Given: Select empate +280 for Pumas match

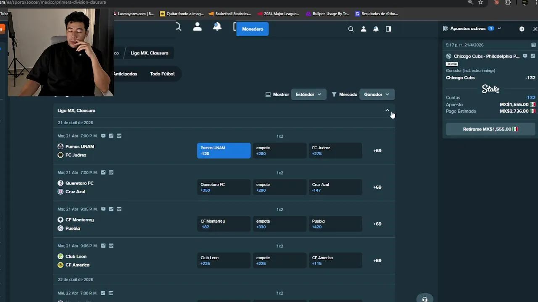Looking at the screenshot, I should tap(280, 151).
